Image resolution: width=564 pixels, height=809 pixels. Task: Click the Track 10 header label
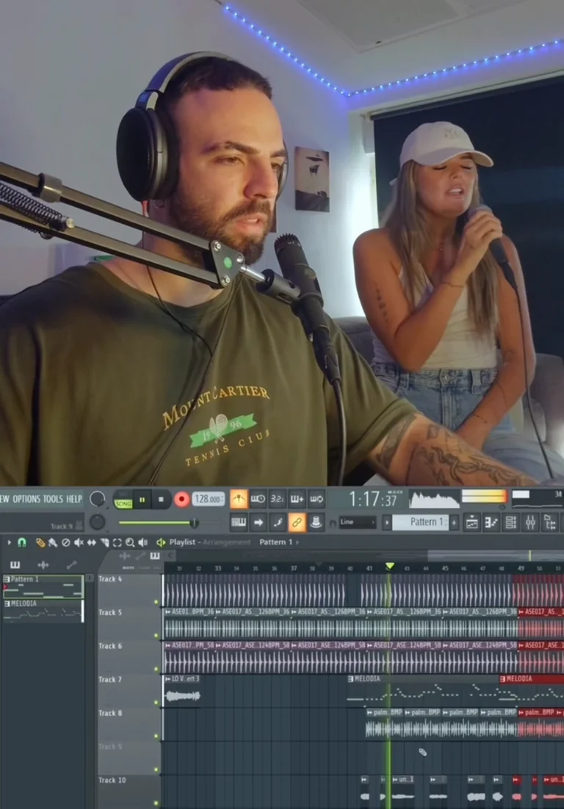point(112,780)
